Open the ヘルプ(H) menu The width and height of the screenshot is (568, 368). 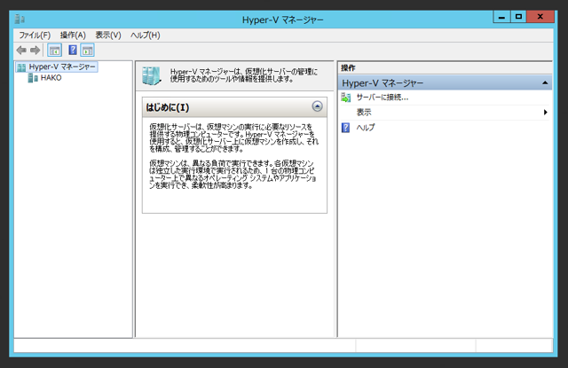point(146,35)
